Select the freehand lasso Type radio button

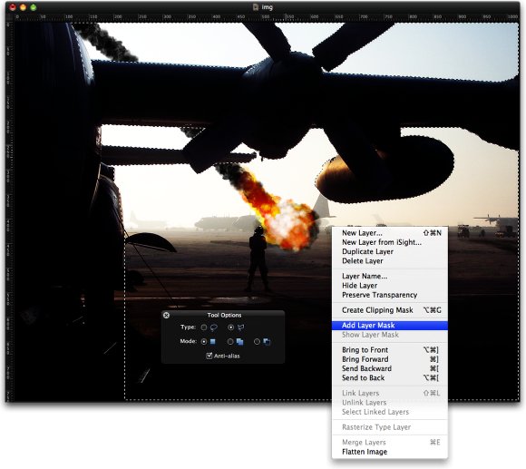(204, 327)
